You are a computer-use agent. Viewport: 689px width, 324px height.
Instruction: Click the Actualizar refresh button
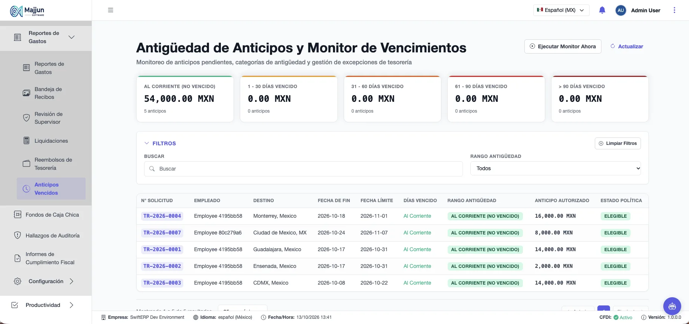[x=627, y=46]
